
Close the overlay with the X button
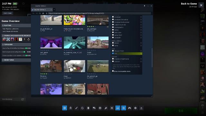201,5
